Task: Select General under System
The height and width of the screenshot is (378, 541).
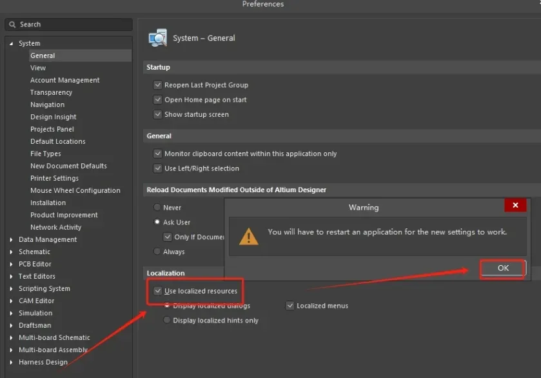Action: click(x=43, y=55)
